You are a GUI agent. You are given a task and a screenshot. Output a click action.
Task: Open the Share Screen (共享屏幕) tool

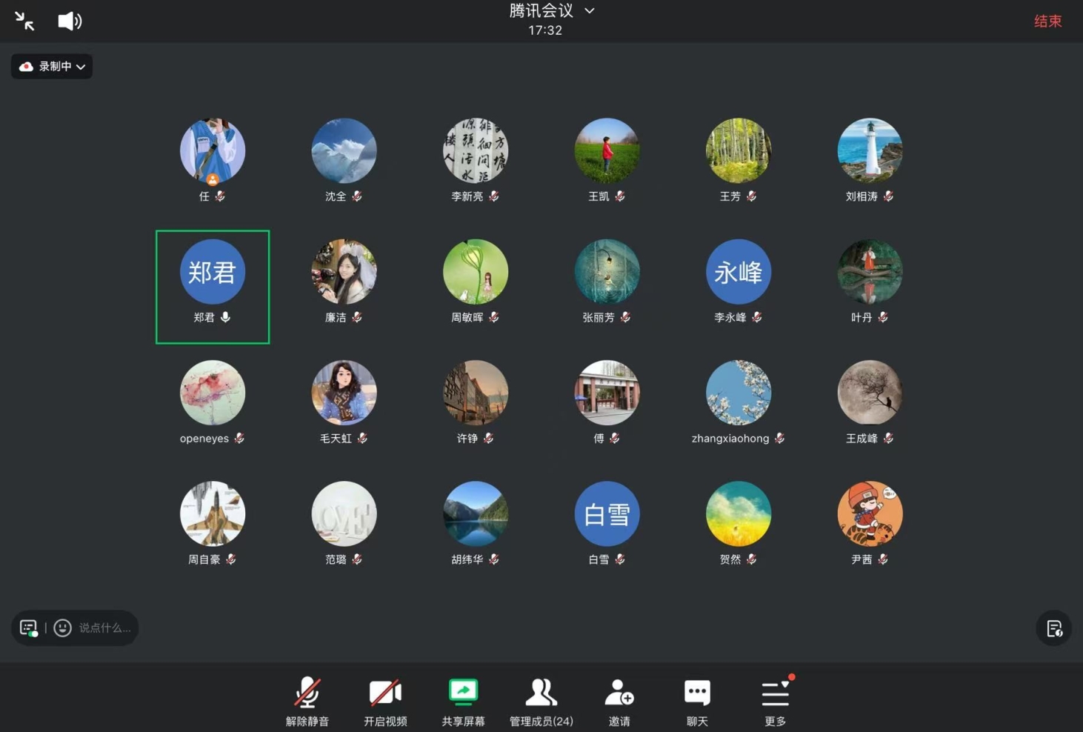coord(463,701)
